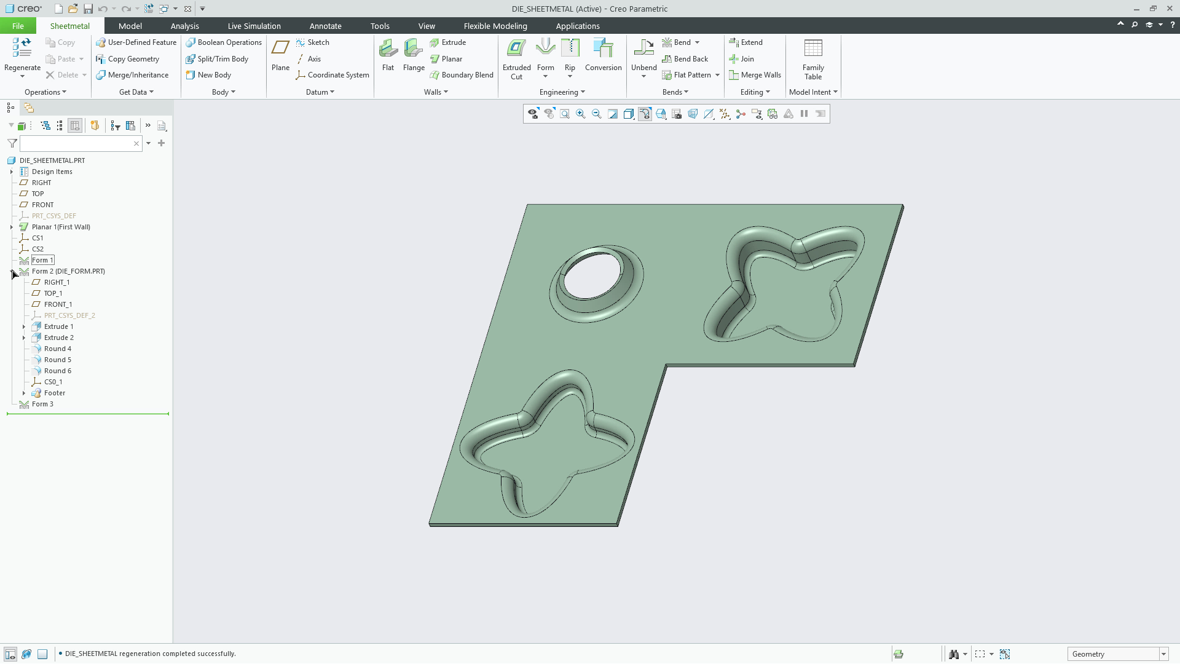Open the display style cube icon
Viewport: 1180px width, 664px height.
(x=629, y=114)
